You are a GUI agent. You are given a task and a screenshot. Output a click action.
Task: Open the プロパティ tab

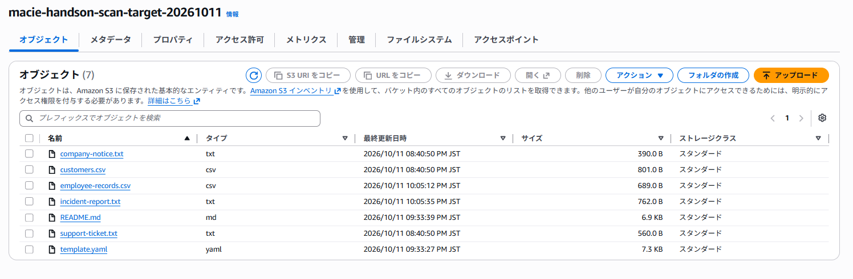pos(173,40)
